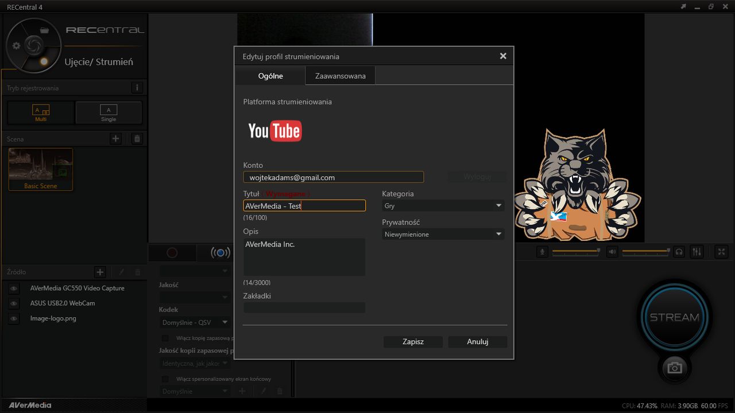
Task: Open the end screen Domyślnie dropdown
Action: [195, 391]
